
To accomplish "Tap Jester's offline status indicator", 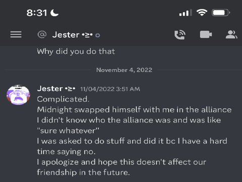I will 98,35.
